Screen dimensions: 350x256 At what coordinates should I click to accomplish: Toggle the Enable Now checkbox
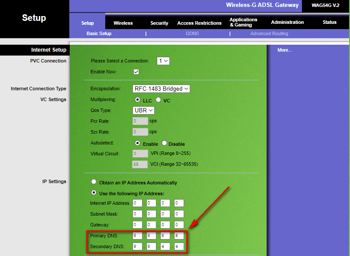click(x=136, y=72)
